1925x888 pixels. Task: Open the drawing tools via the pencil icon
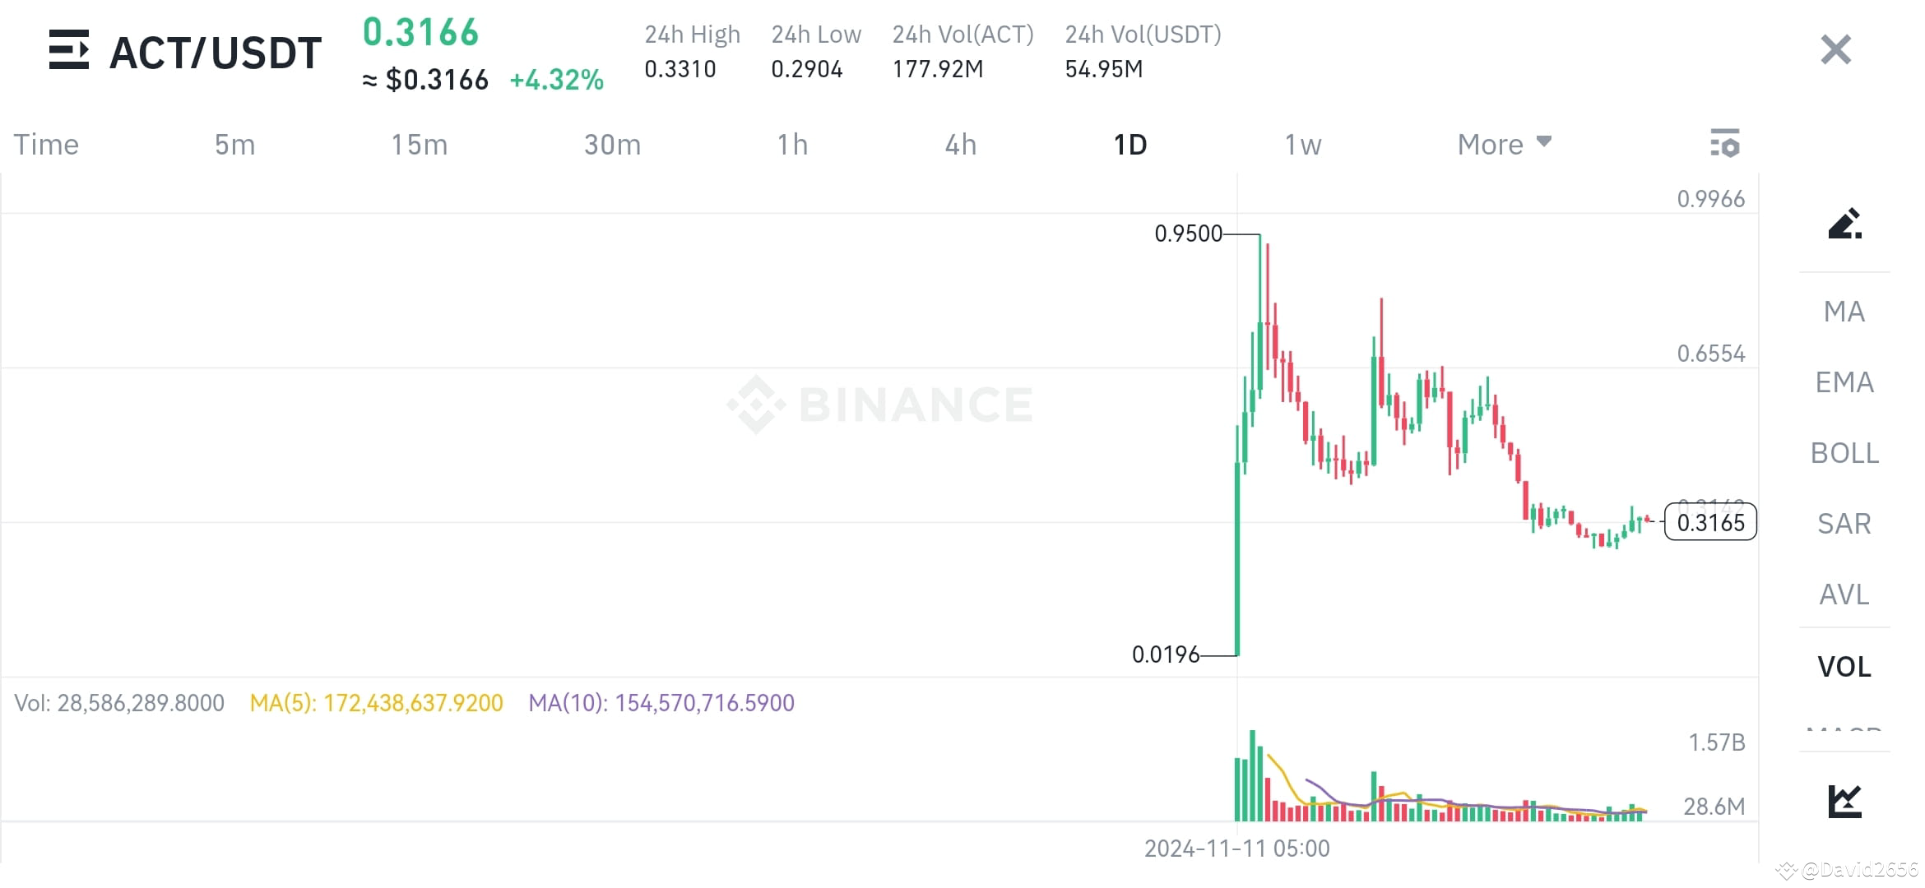pyautogui.click(x=1845, y=225)
